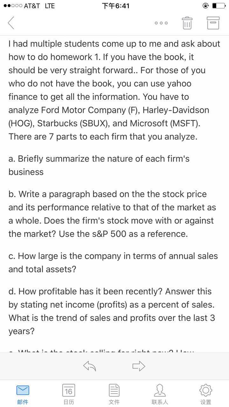
Task: Open the three-dot more options menu
Action: 161,23
